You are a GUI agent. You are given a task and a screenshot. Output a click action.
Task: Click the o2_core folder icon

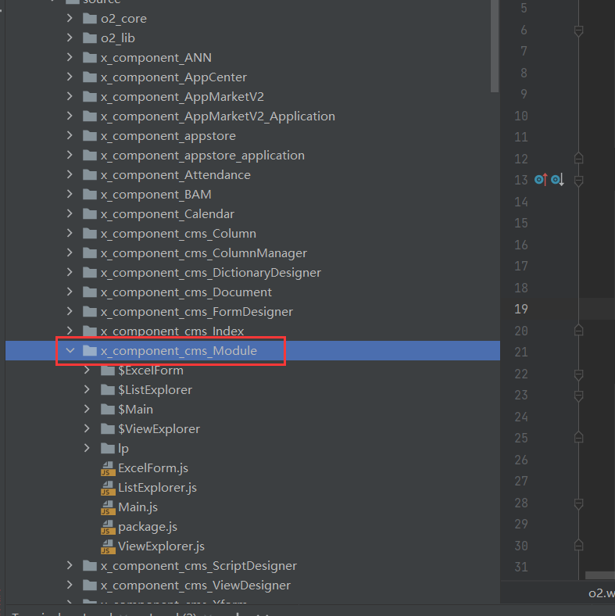click(x=90, y=19)
